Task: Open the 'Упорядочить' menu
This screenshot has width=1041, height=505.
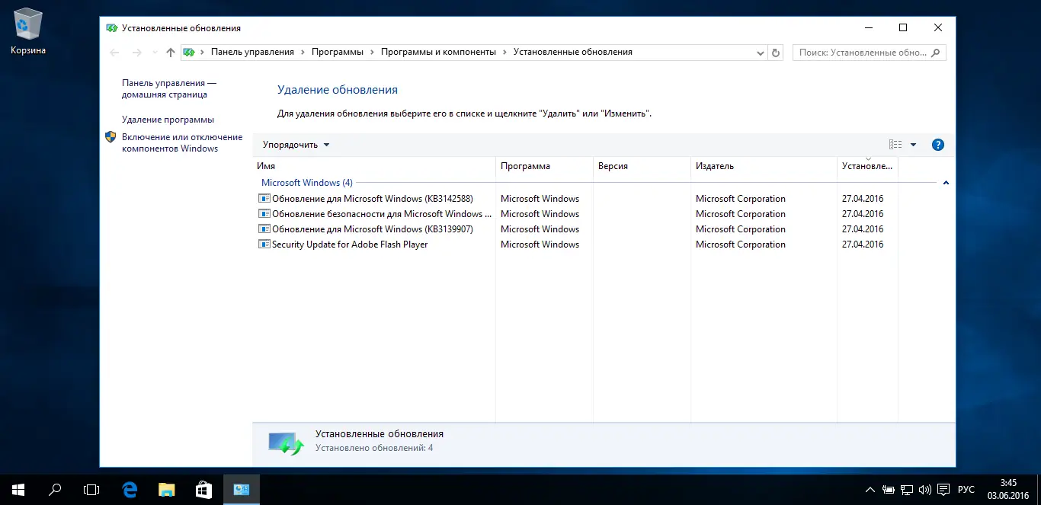Action: (x=296, y=145)
